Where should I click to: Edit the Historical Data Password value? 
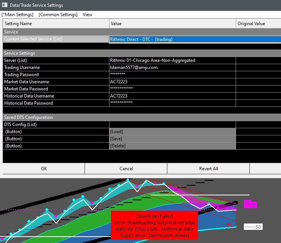point(172,103)
